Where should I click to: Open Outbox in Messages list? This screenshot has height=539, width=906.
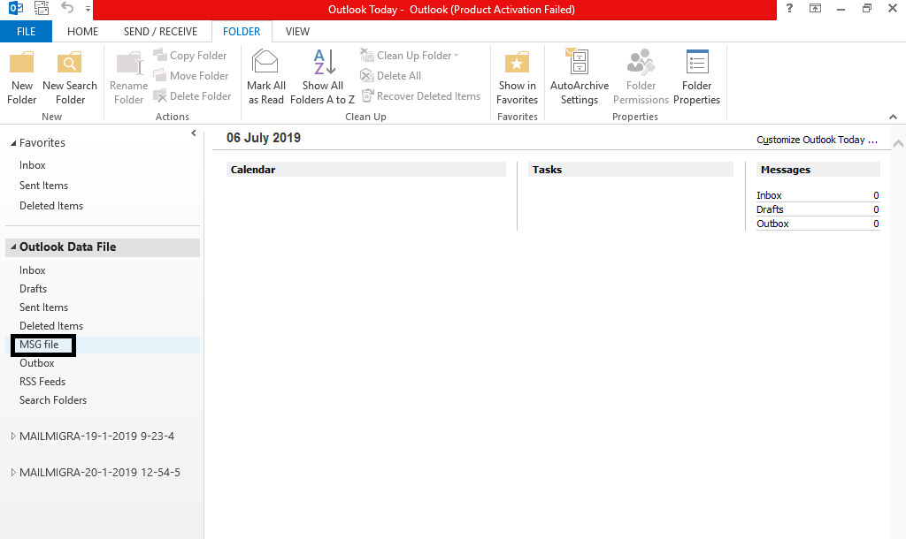772,224
